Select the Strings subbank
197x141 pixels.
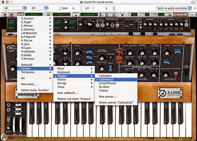[x=74, y=83]
